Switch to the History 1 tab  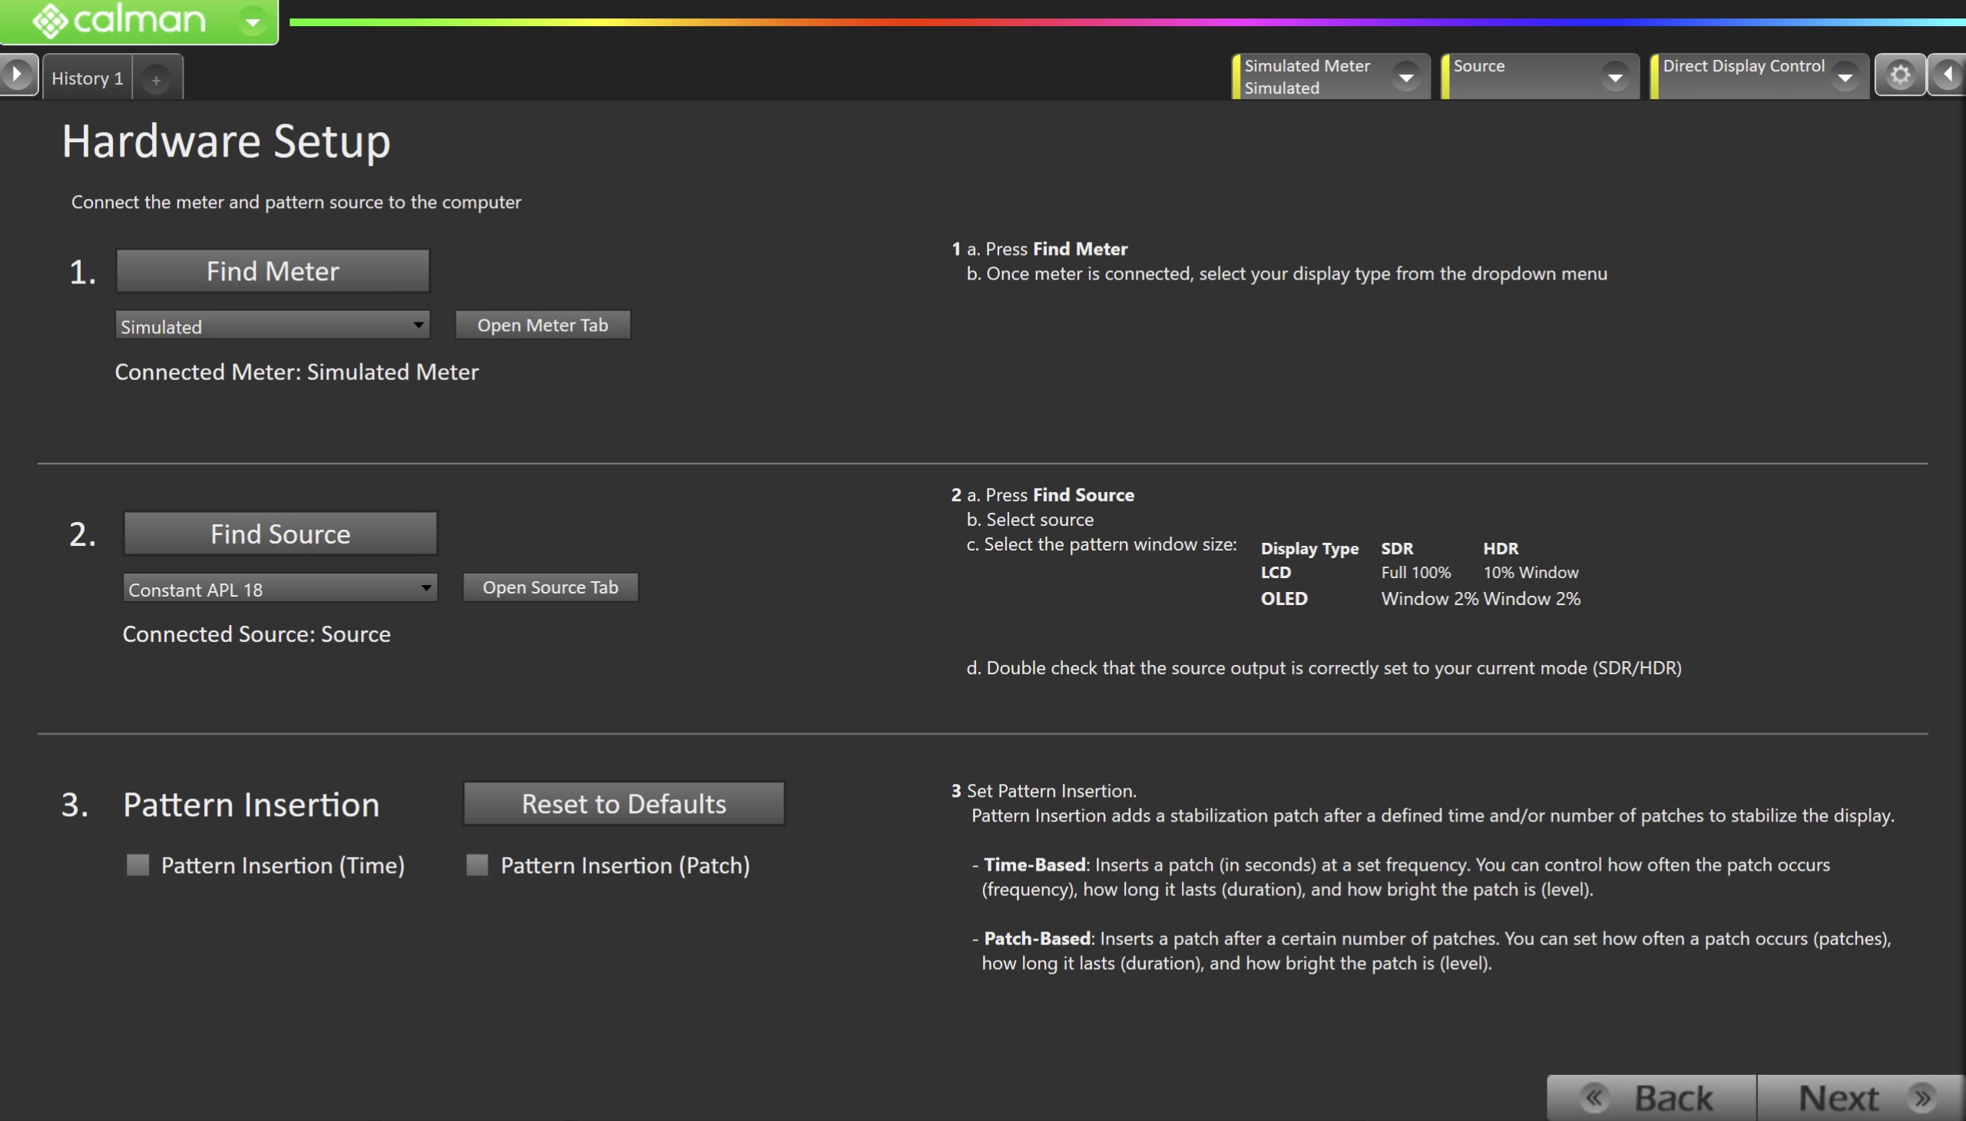[x=87, y=78]
